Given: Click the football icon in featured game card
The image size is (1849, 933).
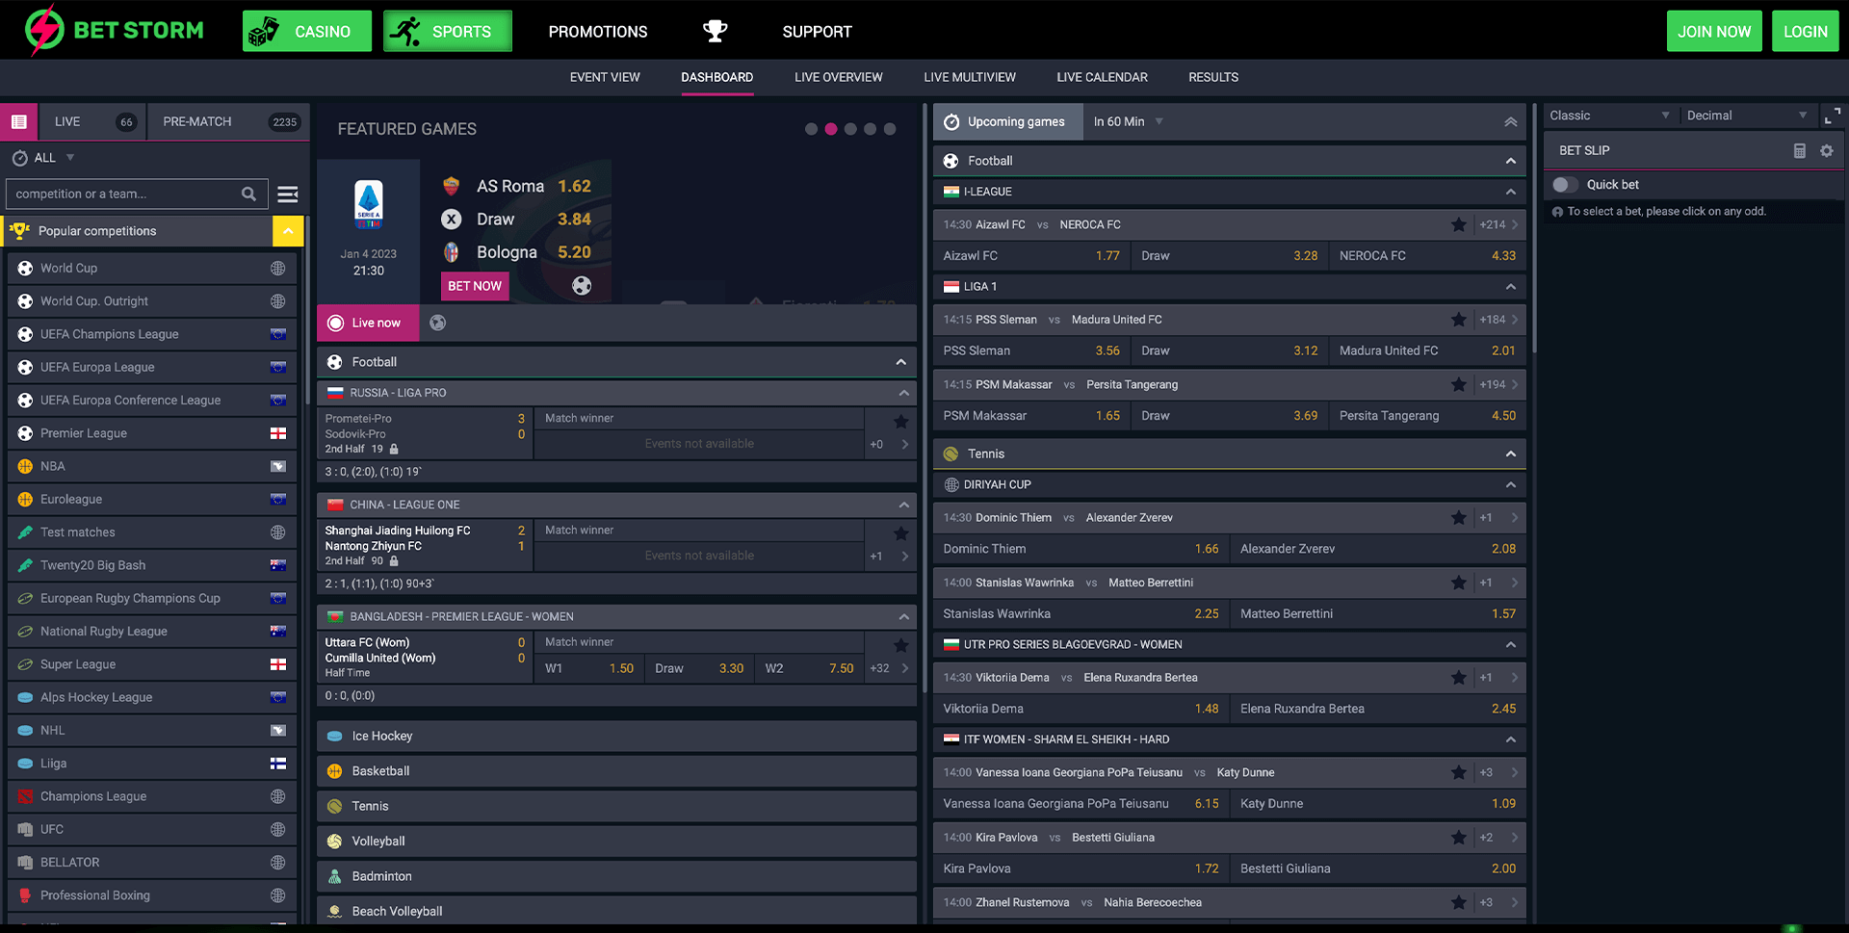Looking at the screenshot, I should pos(582,285).
